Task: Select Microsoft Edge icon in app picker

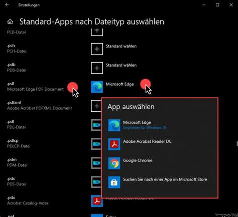Action: point(114,125)
